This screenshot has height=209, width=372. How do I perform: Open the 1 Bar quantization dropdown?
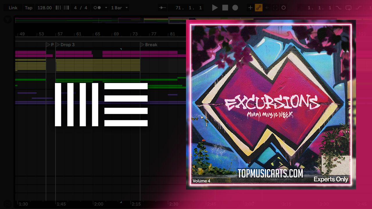tap(119, 8)
